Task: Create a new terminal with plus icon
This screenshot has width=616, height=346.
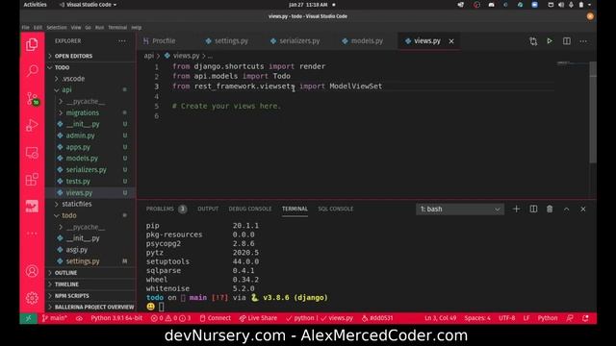Action: click(516, 210)
